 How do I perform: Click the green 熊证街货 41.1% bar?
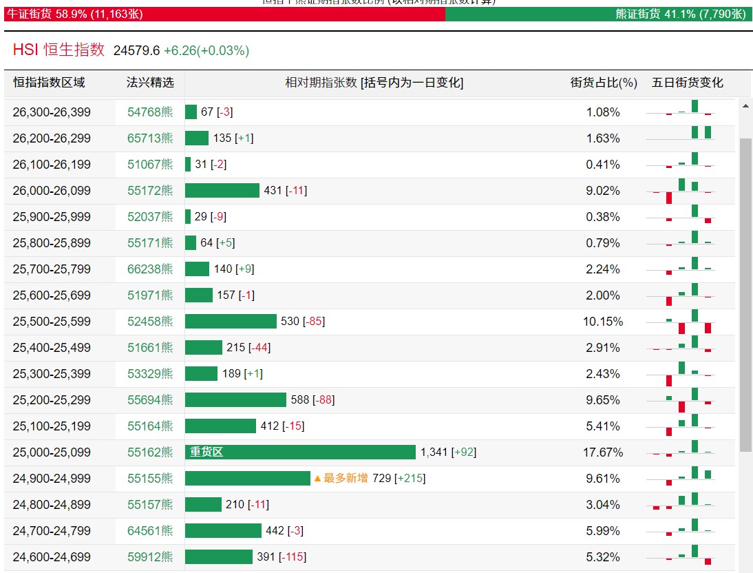(x=597, y=14)
